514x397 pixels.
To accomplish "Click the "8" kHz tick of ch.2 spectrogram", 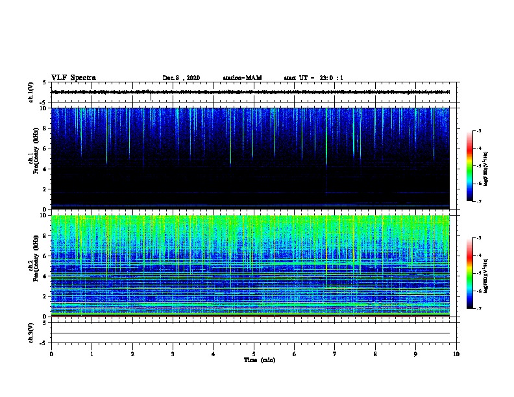I will click(45, 236).
